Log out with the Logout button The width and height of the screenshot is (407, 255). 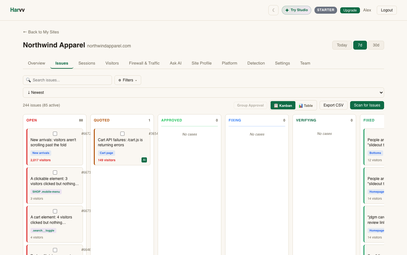tap(387, 10)
